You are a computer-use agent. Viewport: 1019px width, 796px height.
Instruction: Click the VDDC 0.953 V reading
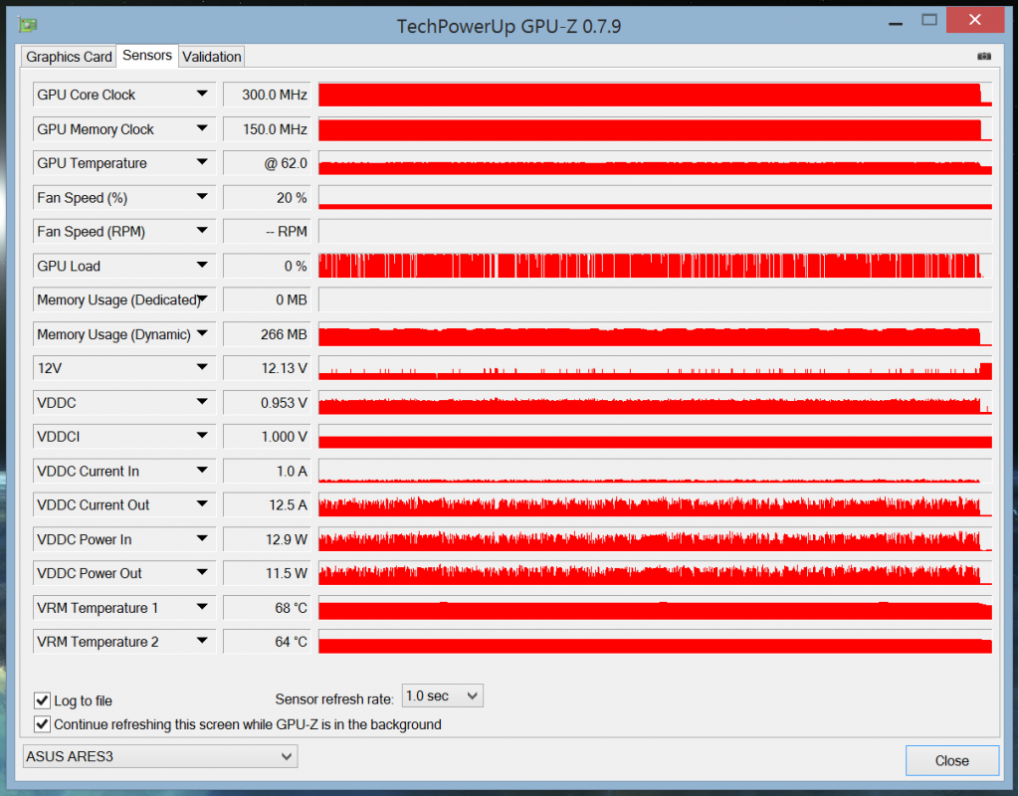(x=267, y=403)
